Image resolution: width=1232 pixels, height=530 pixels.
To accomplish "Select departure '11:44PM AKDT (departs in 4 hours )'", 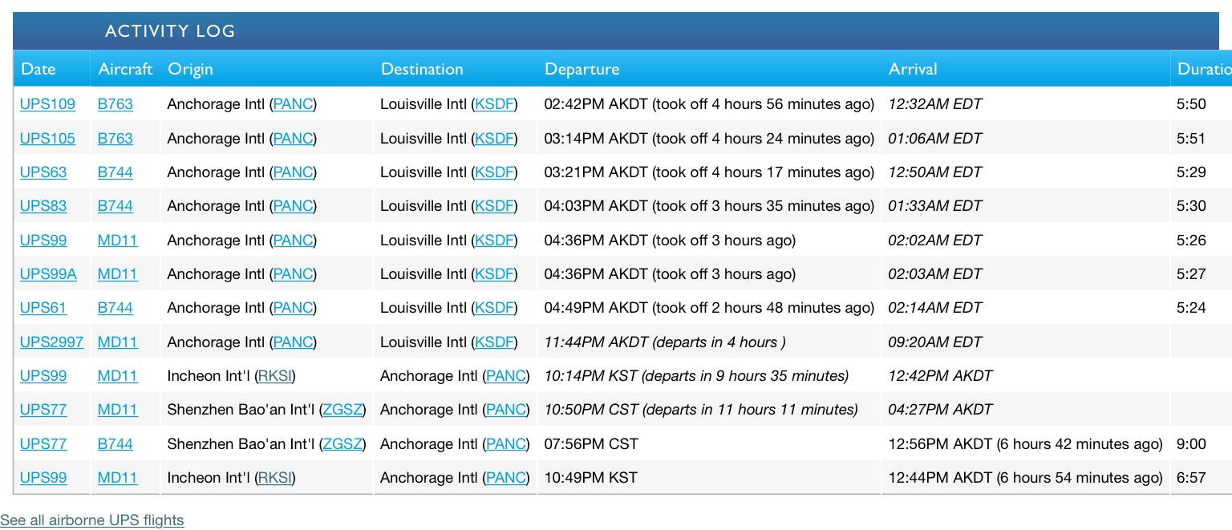I will (x=665, y=342).
